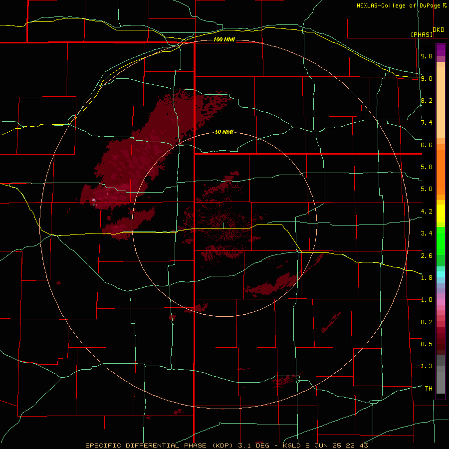Click the 4.2 scale value
449x449 pixels.
(x=427, y=212)
